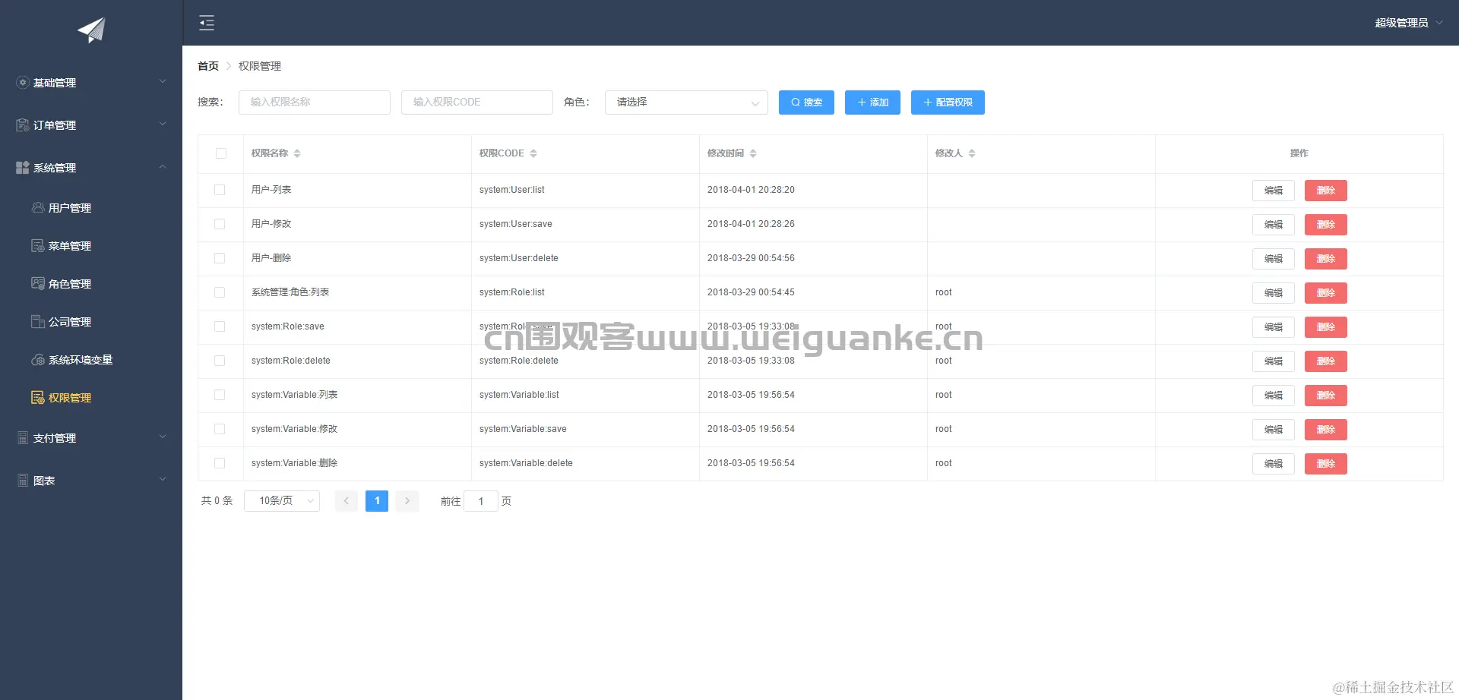Click the 添加 button
The image size is (1459, 700).
[872, 102]
